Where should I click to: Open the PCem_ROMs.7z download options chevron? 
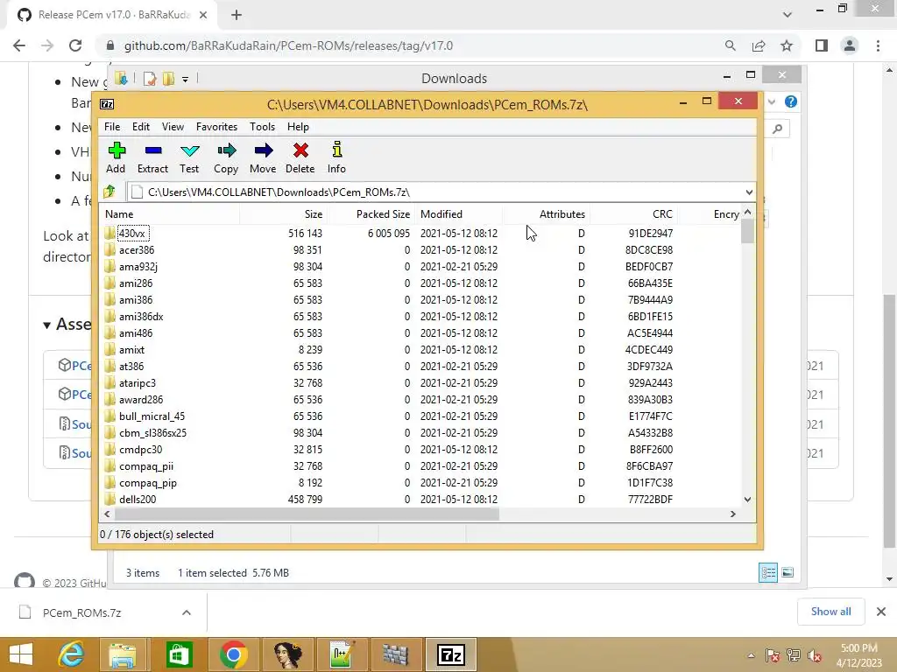[x=186, y=612]
